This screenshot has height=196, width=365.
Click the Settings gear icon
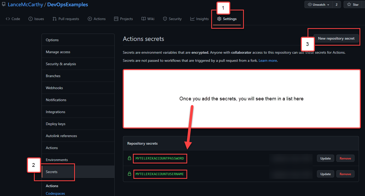tap(219, 19)
